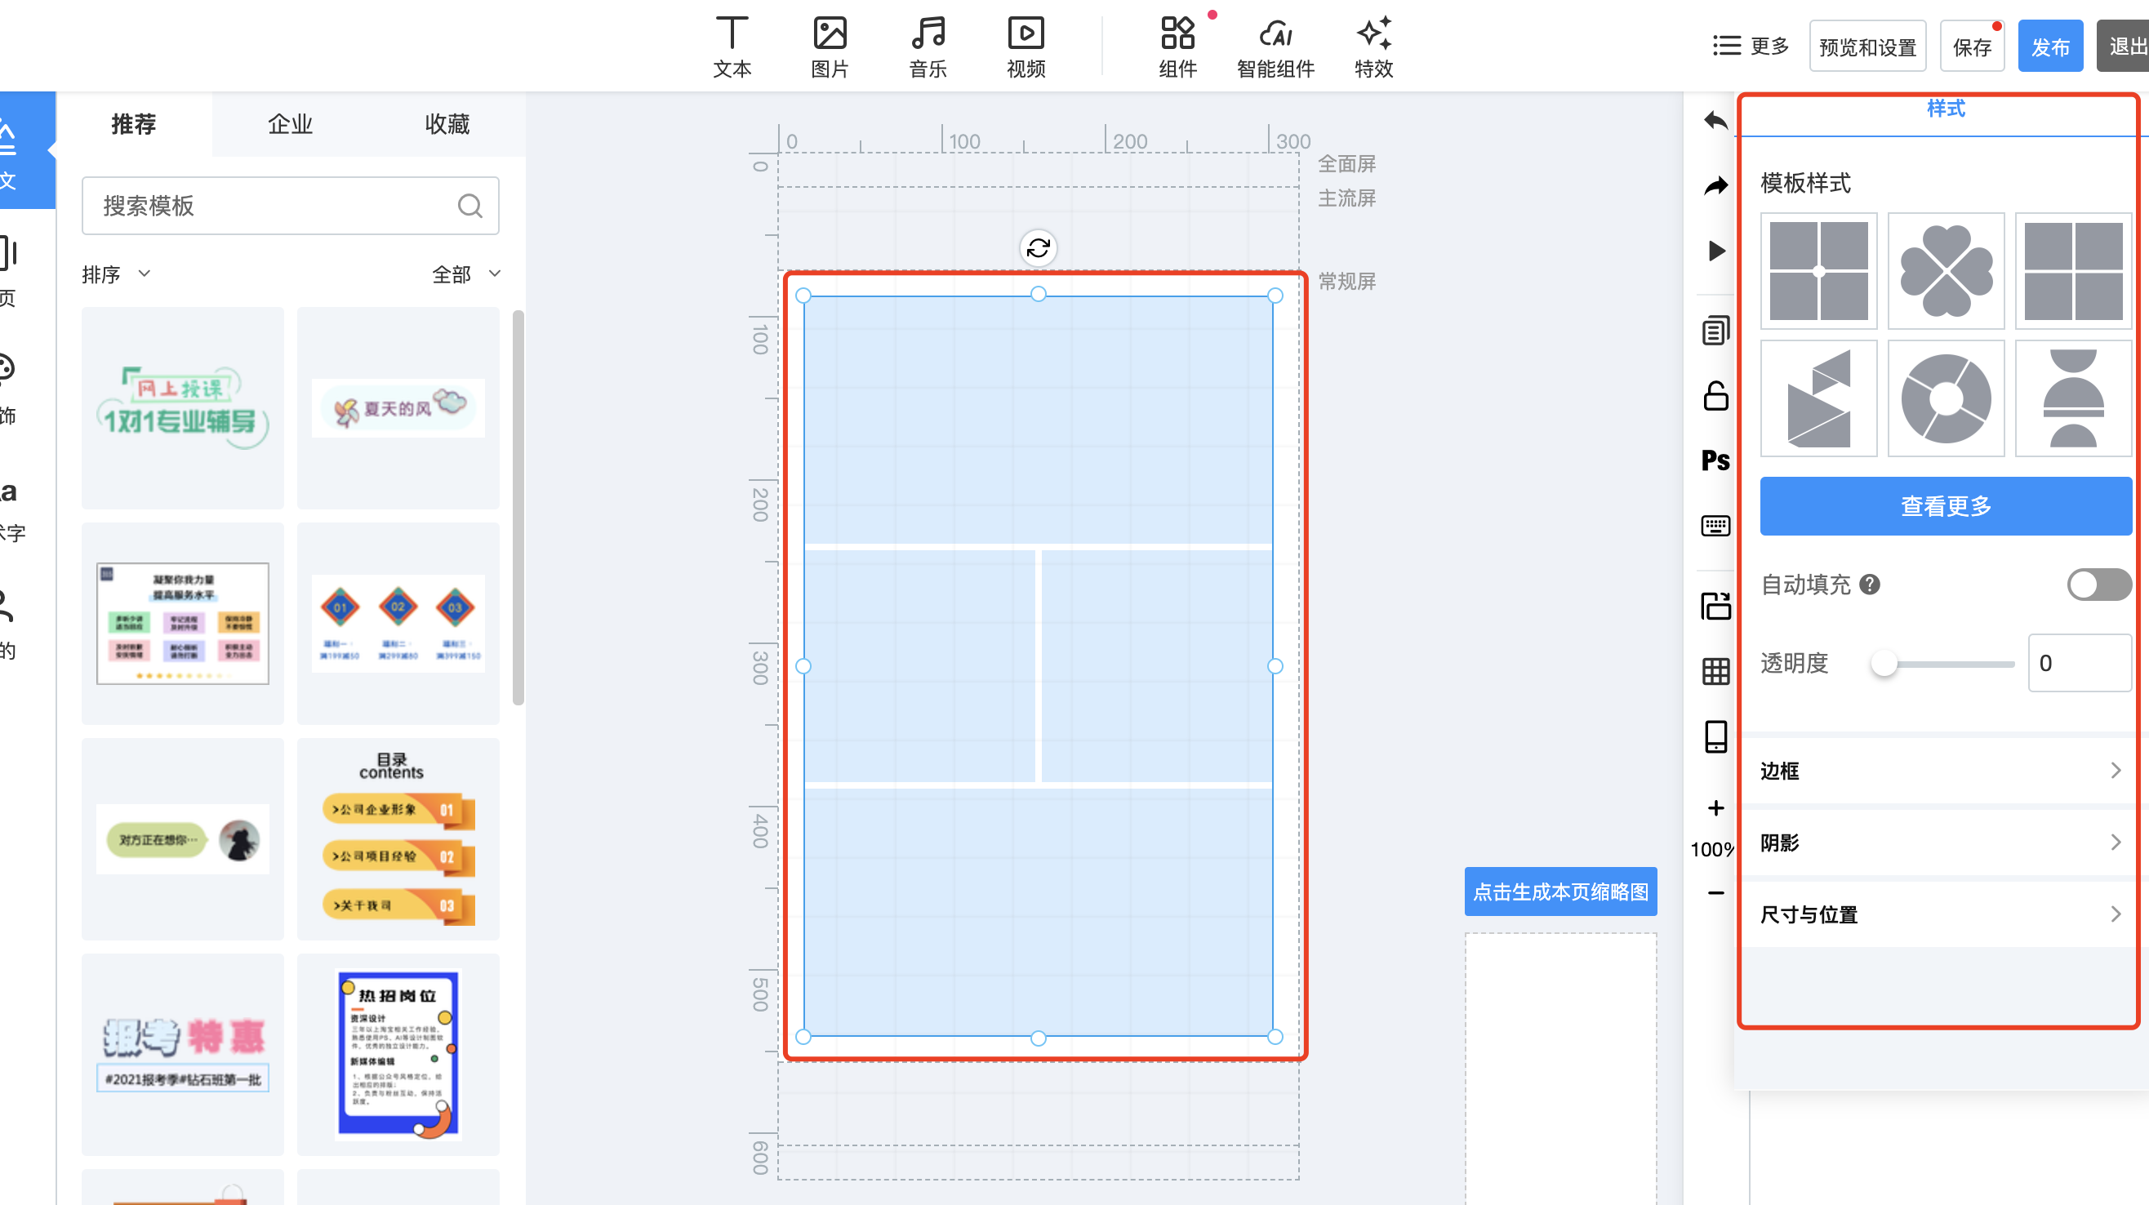Click the 透明度 transparency slider handle

click(x=1883, y=664)
